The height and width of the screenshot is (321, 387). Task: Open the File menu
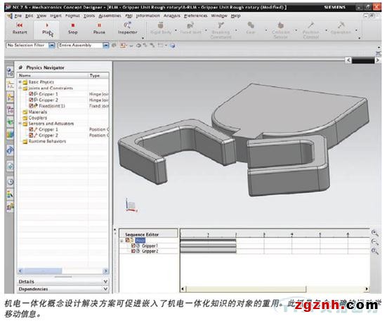click(x=18, y=15)
